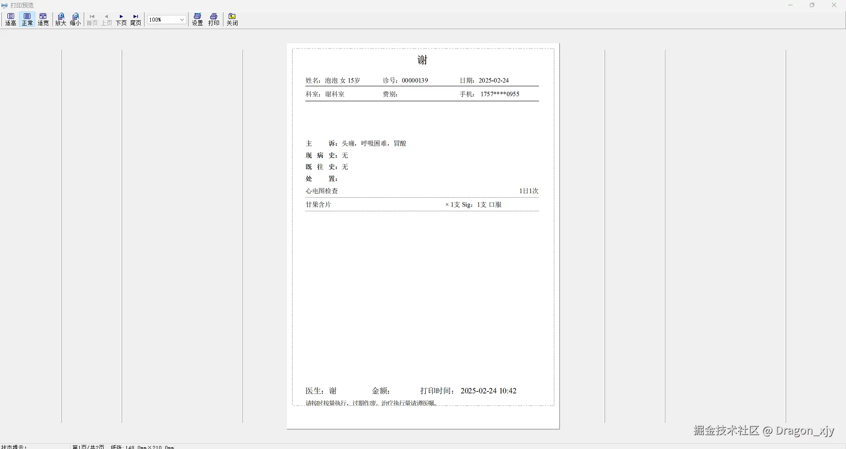Click the 日期 value 2025-02-24

(494, 81)
